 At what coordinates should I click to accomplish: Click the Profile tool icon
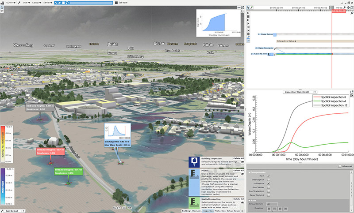coord(194,182)
